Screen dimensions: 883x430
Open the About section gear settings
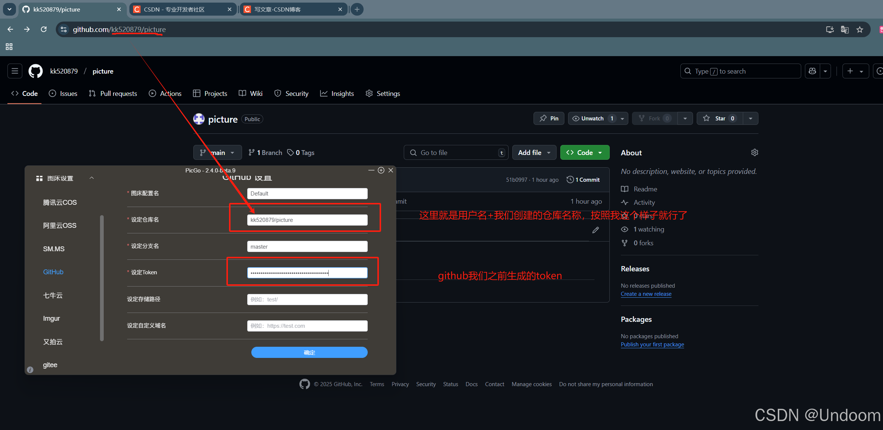754,152
